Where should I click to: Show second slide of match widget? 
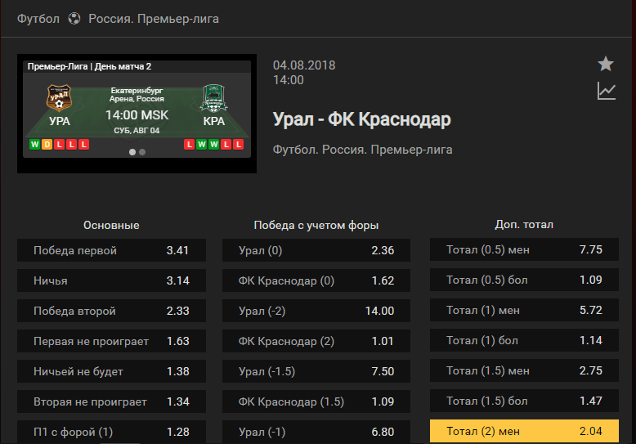[142, 152]
